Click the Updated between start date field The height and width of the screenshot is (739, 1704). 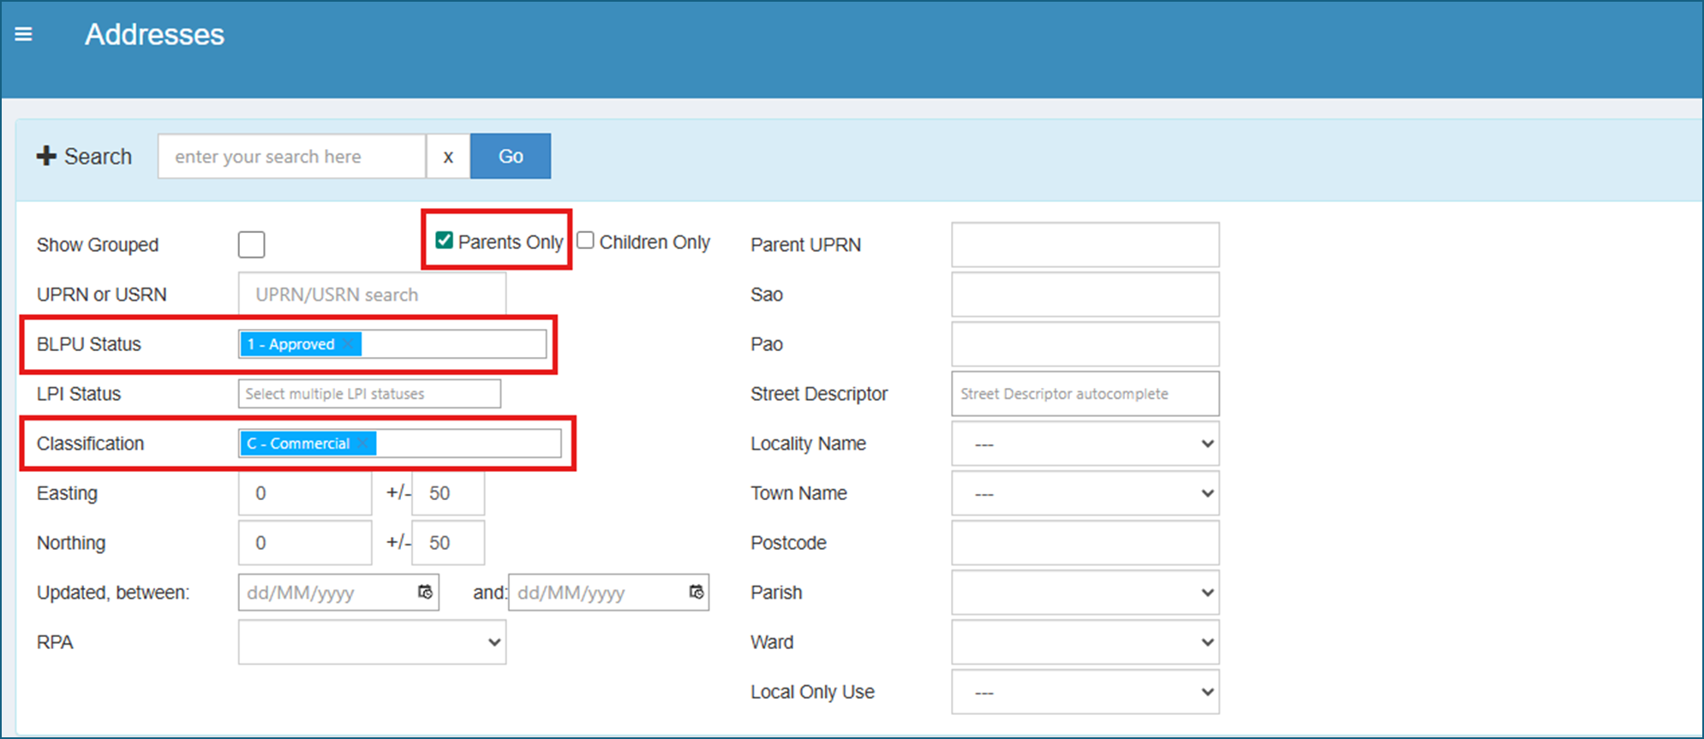[338, 593]
